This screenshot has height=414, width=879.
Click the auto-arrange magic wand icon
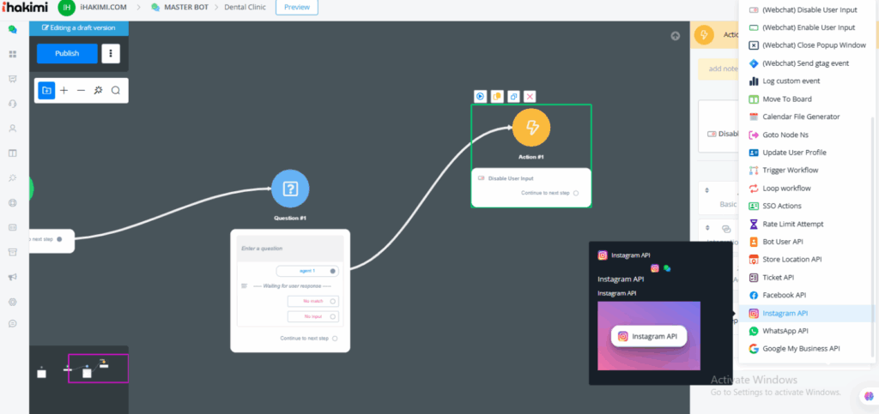(98, 90)
